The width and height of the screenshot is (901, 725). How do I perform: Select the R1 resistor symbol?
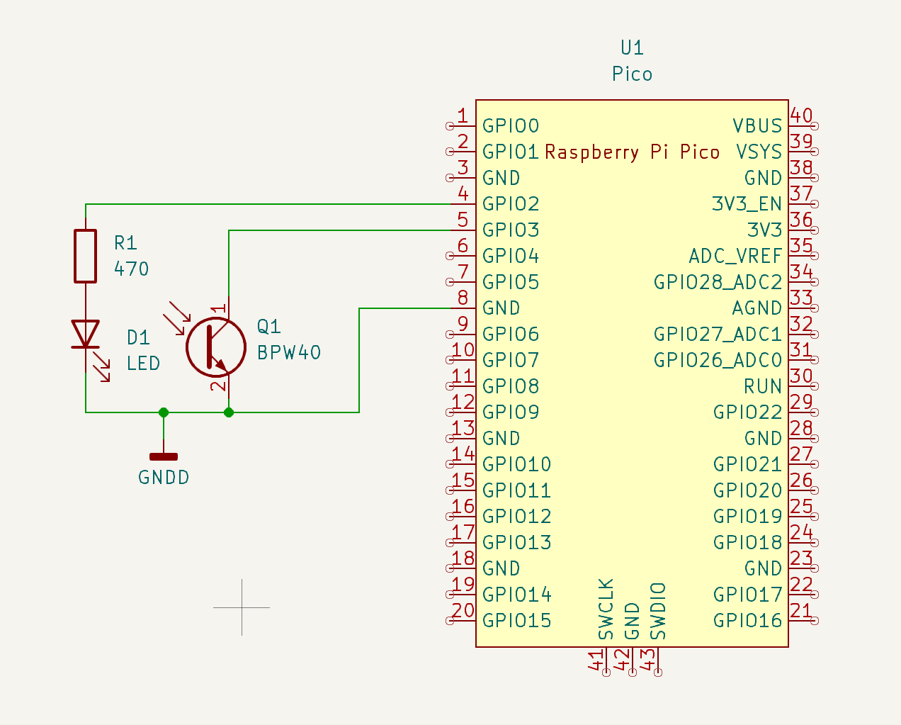coord(85,255)
